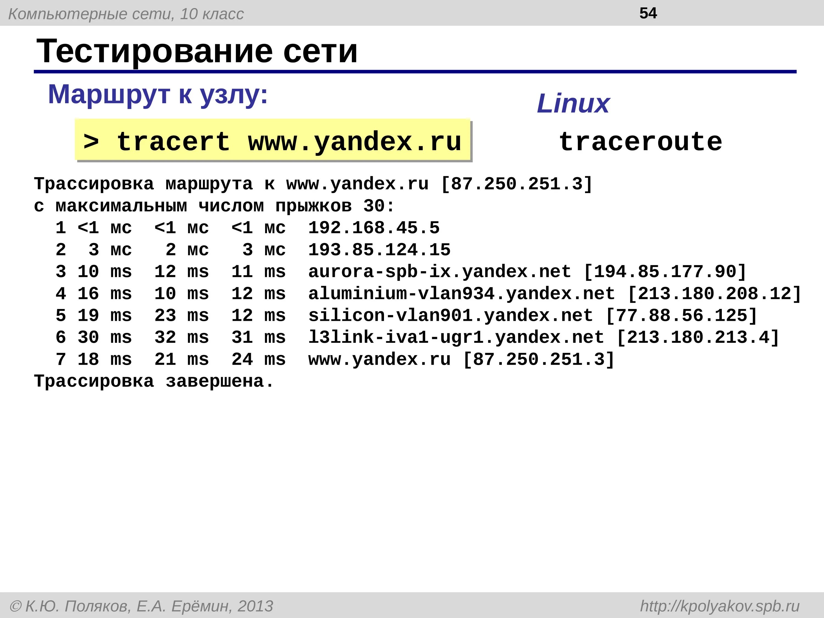
Task: Click the '11 ms' value in hop 3
Action: click(x=258, y=272)
